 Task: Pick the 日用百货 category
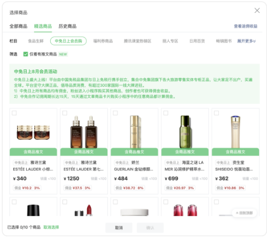197,41
